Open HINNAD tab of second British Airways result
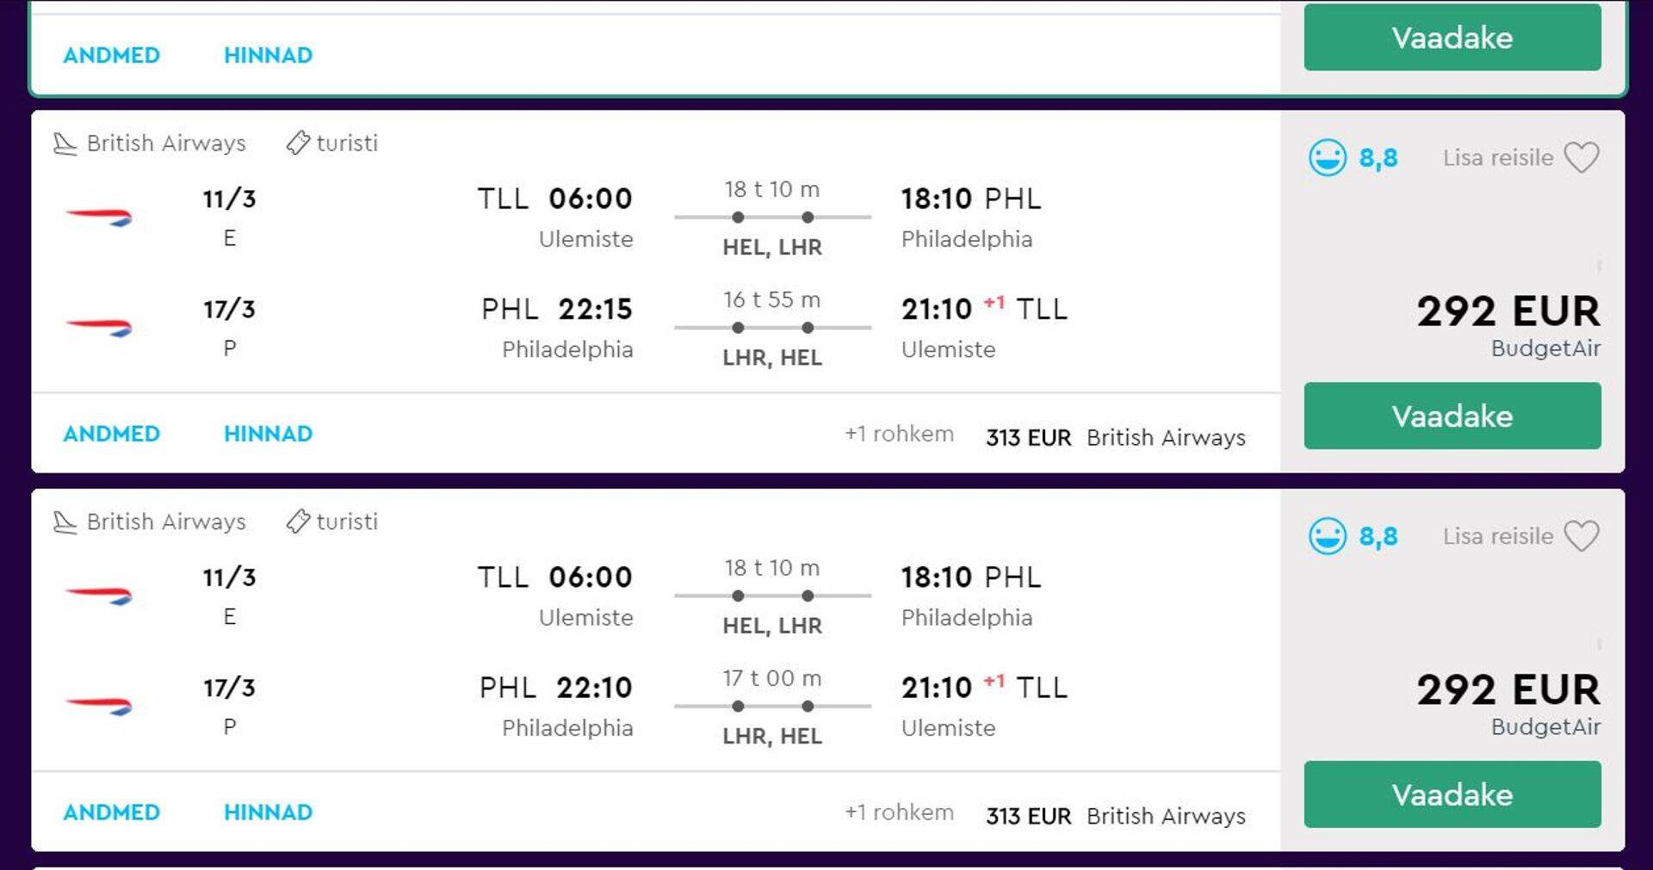This screenshot has height=870, width=1653. [268, 812]
